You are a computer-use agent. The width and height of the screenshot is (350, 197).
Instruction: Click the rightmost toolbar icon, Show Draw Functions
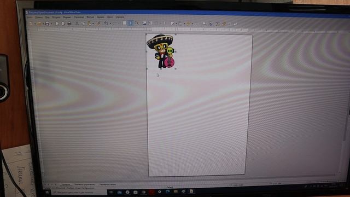tap(235, 24)
